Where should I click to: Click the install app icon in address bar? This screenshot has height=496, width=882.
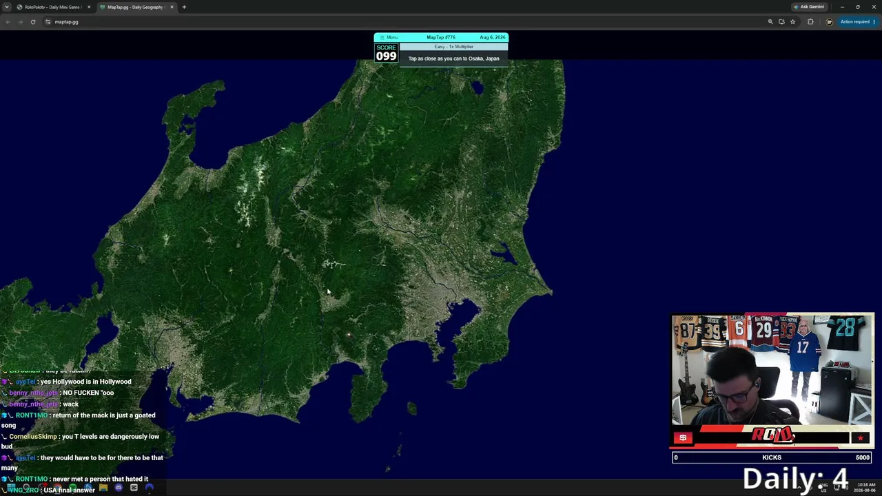[x=781, y=22]
